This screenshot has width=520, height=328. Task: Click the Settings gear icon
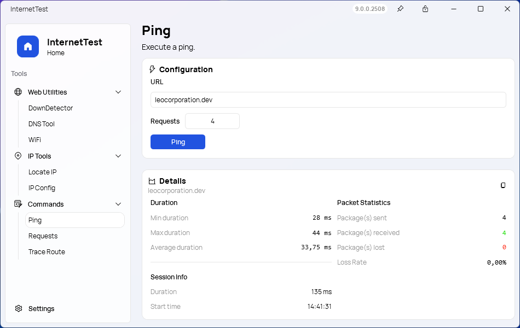point(19,308)
